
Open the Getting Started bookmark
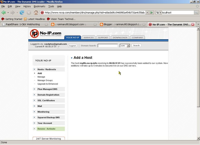(12, 19)
